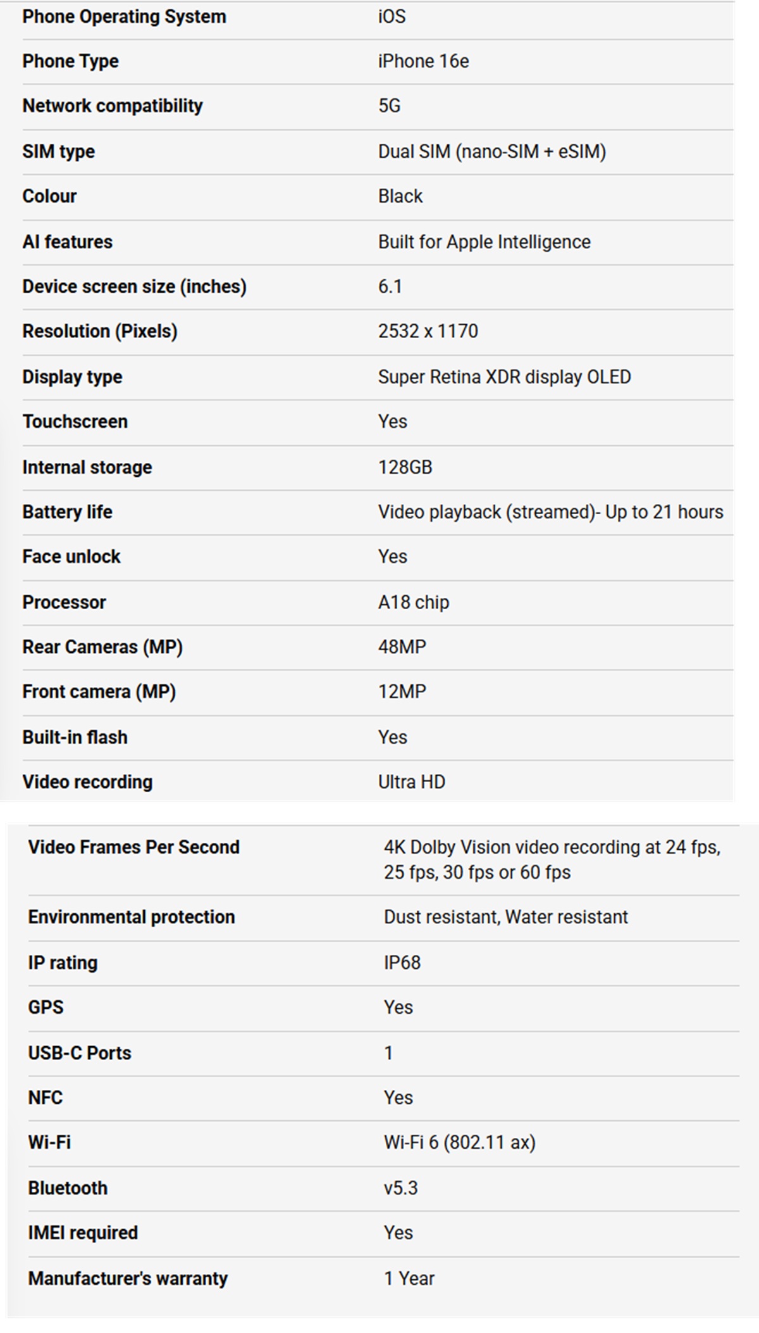Click the A18 chip processor value
759x1333 pixels.
[413, 602]
